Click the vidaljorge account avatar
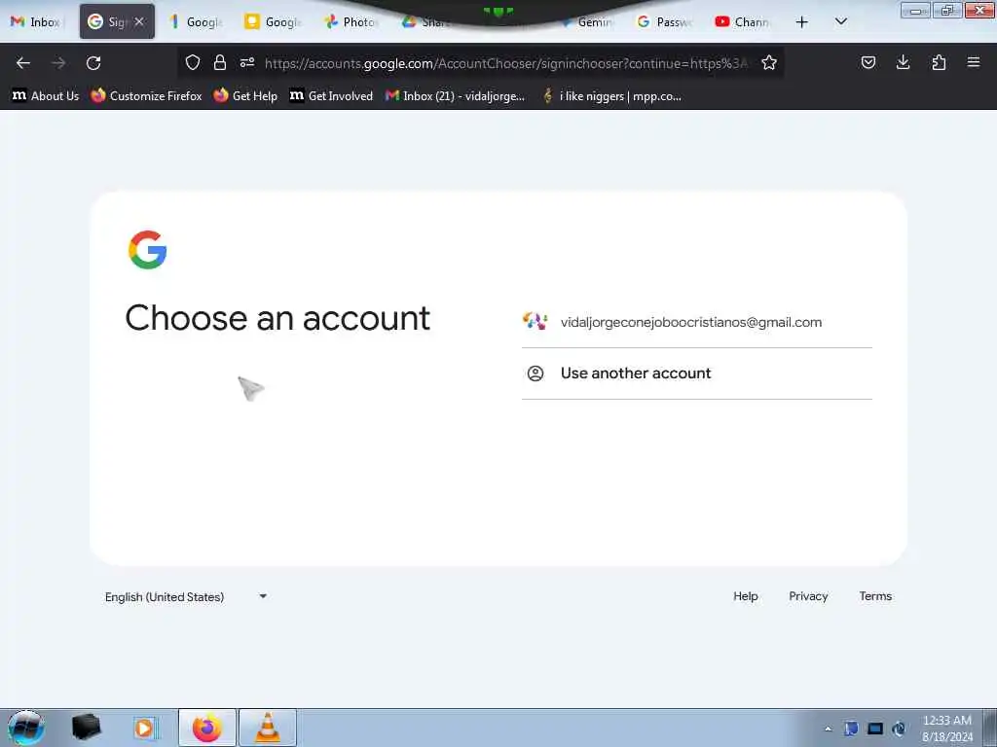 pos(535,321)
